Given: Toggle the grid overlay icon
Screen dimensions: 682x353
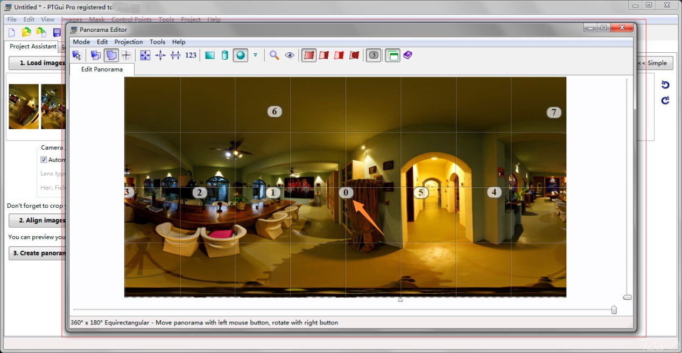Looking at the screenshot, I should coord(126,55).
